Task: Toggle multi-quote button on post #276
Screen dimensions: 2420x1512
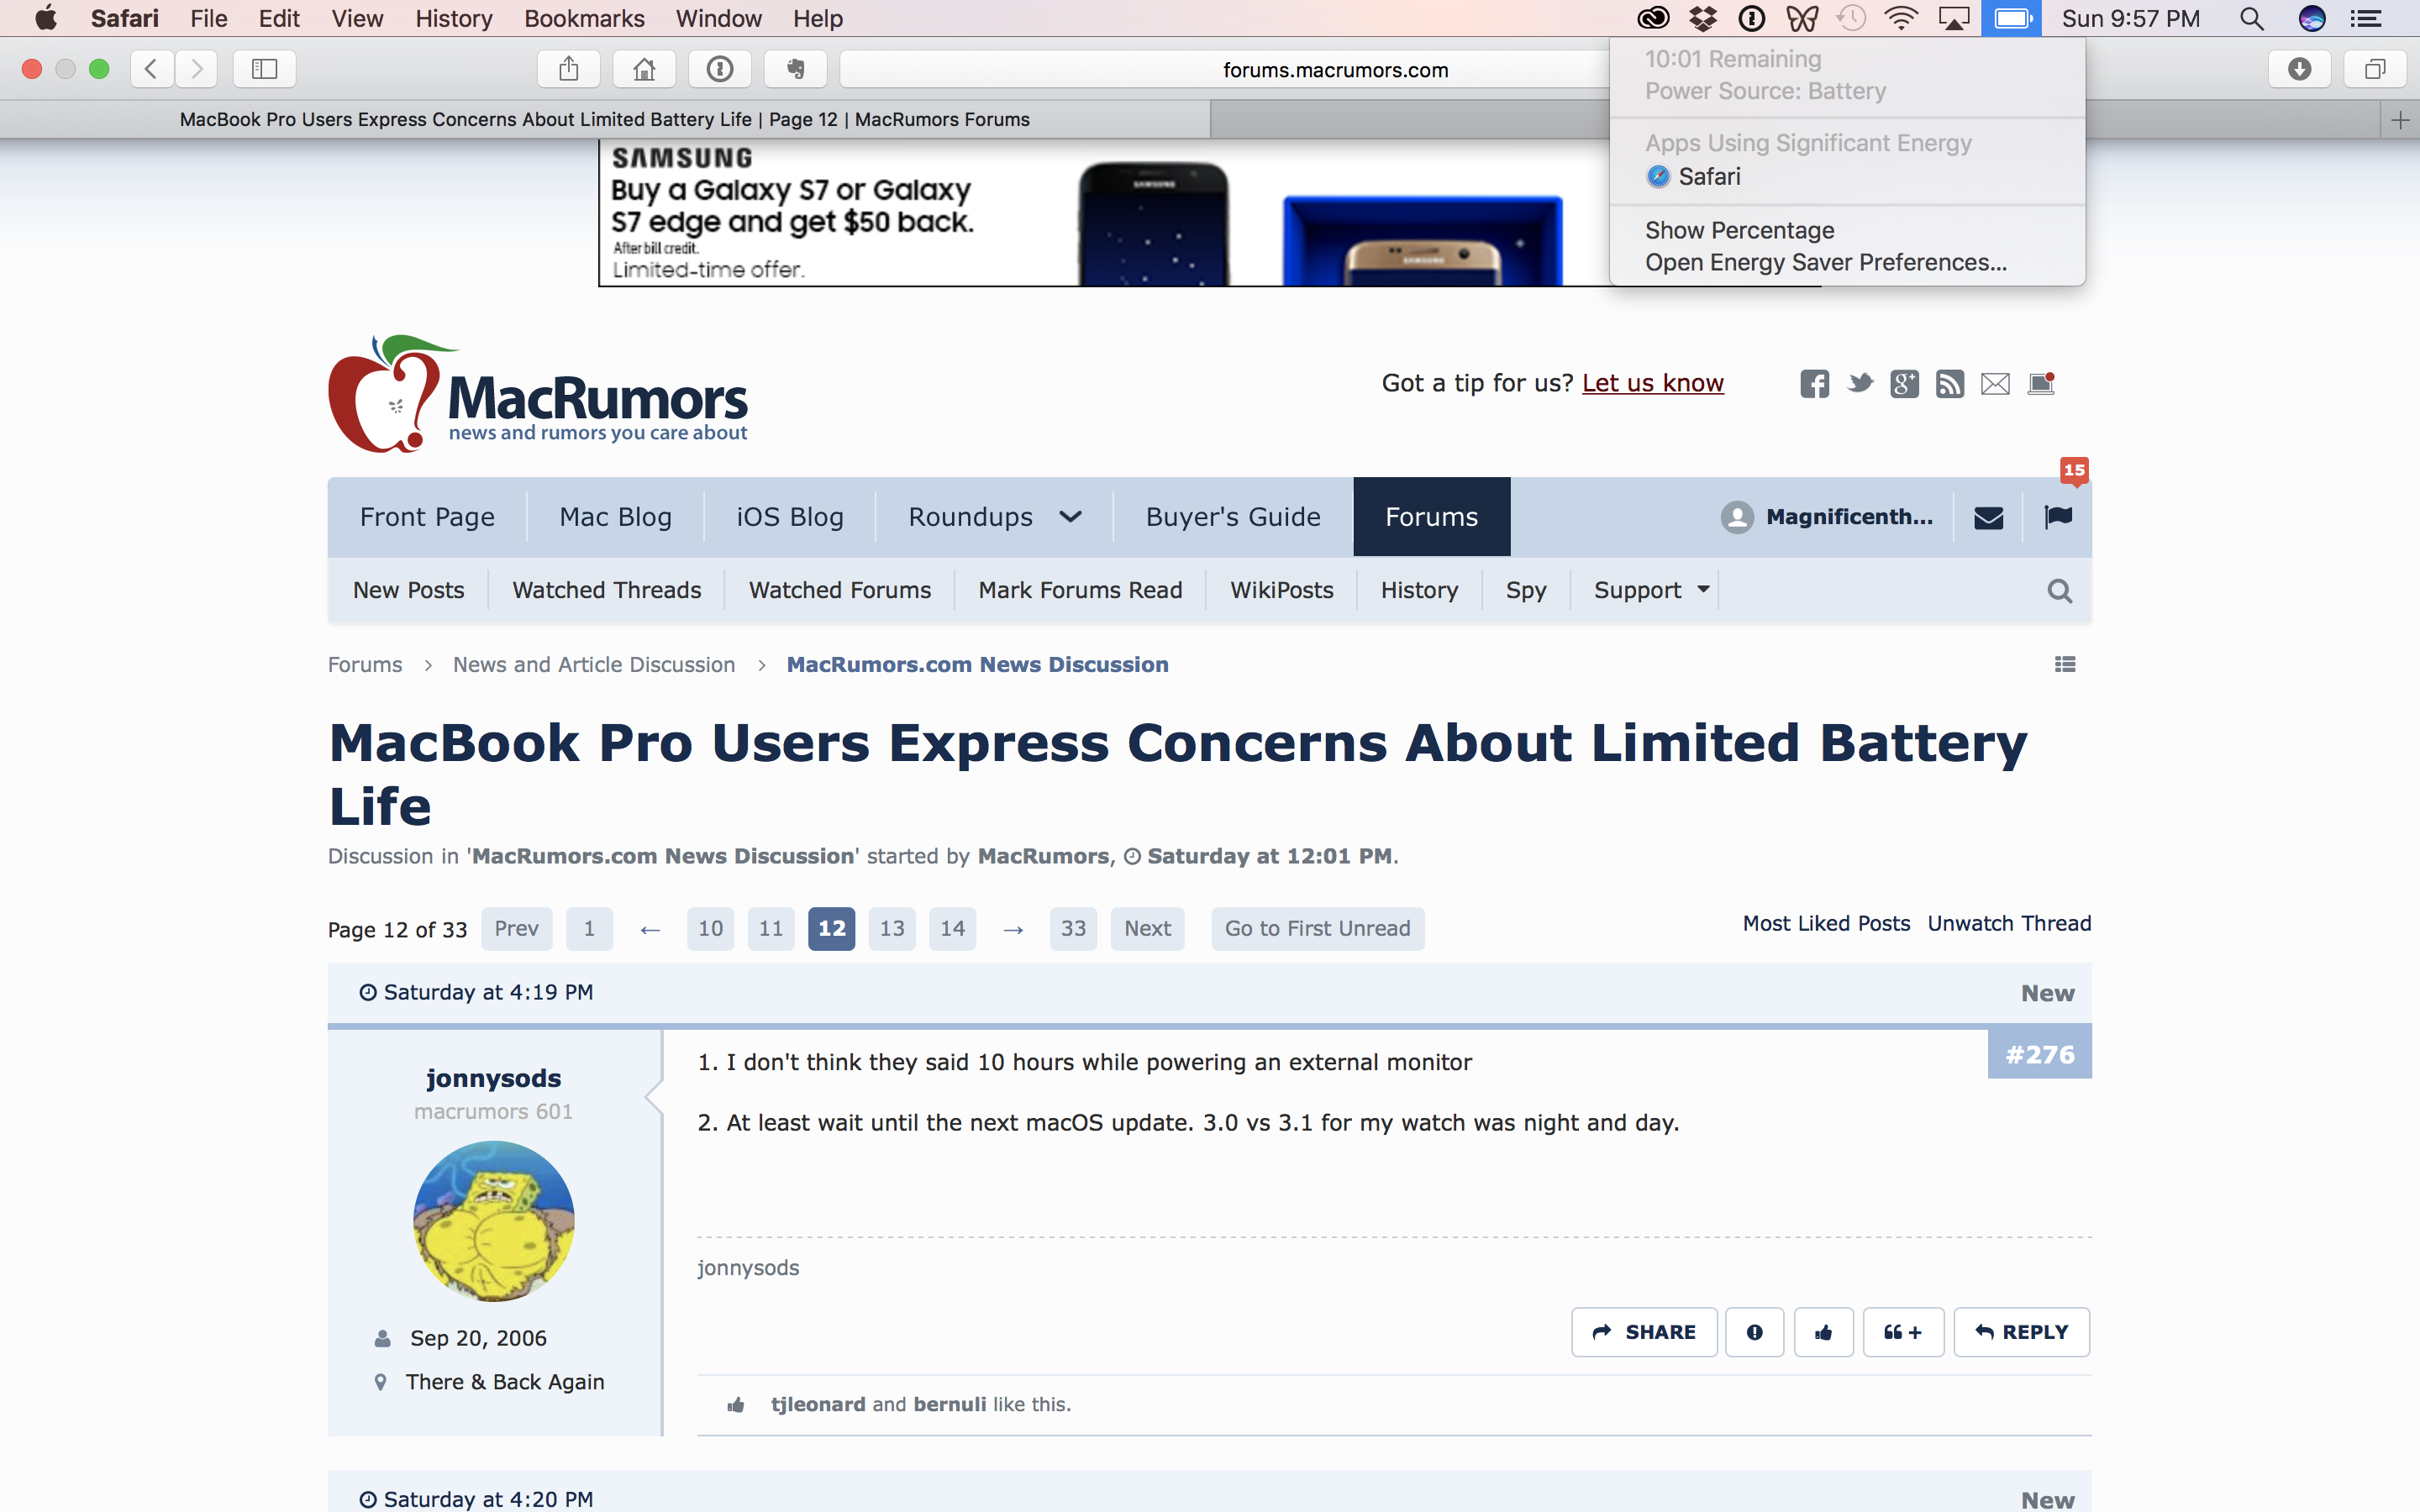Action: point(1902,1332)
